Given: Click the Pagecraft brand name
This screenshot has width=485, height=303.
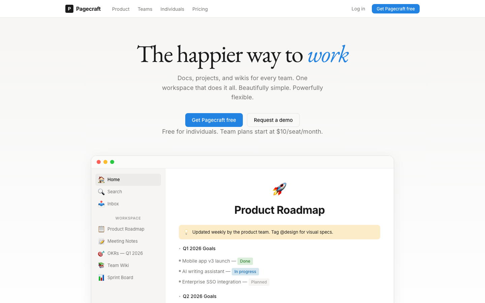Looking at the screenshot, I should [x=88, y=9].
